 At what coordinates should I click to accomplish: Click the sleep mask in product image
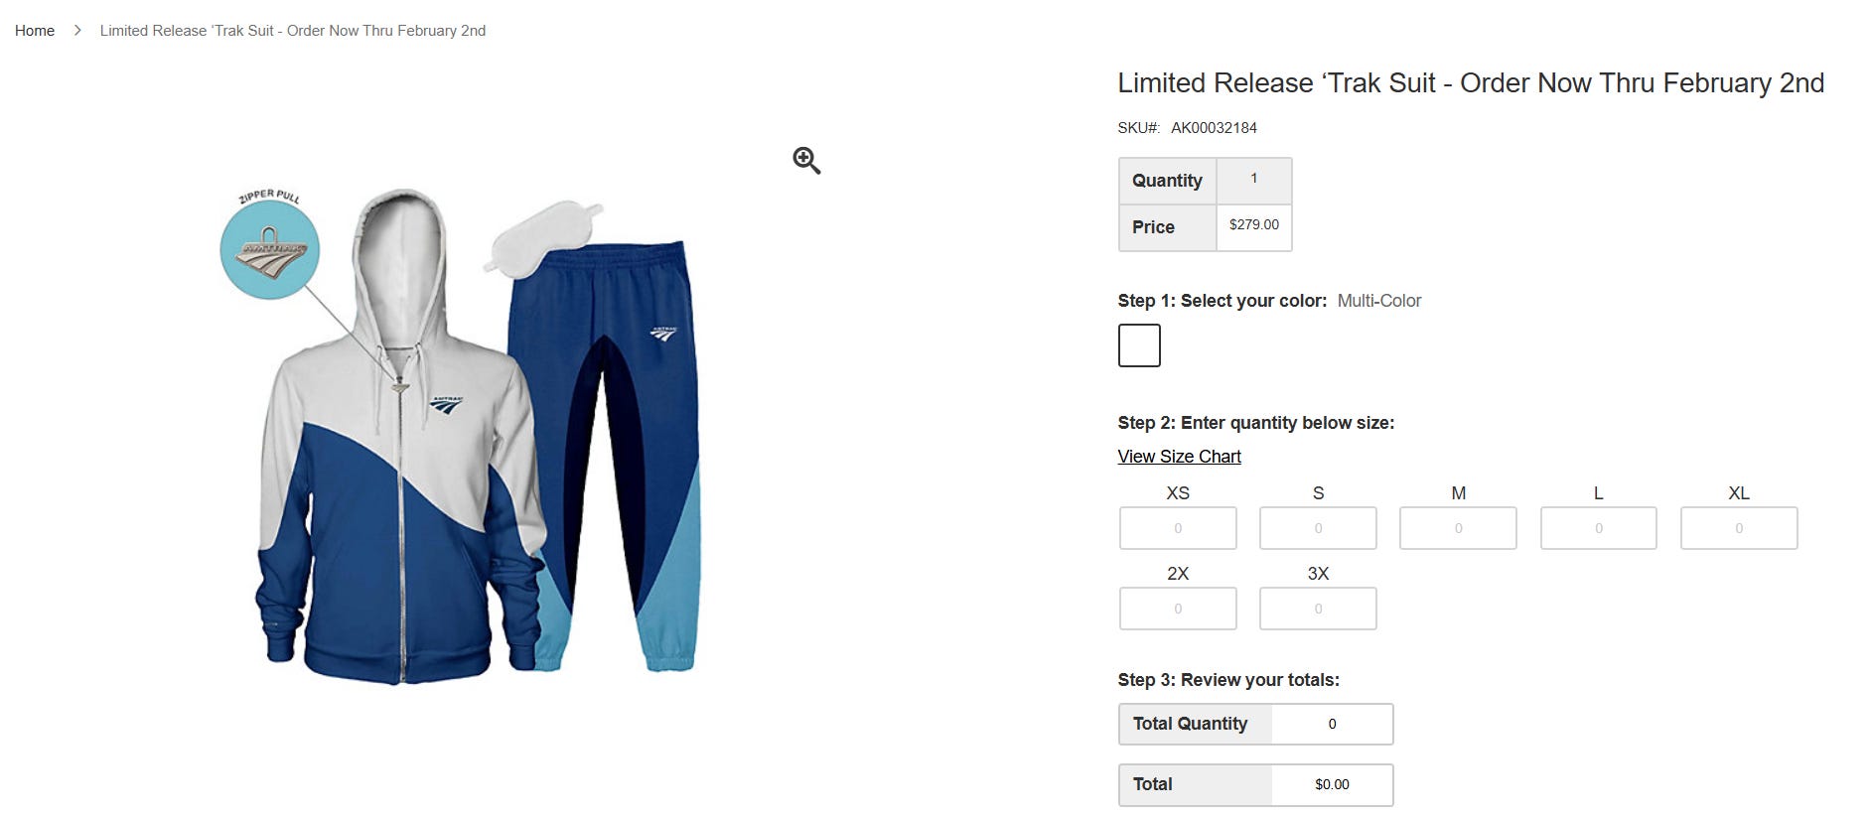542,234
